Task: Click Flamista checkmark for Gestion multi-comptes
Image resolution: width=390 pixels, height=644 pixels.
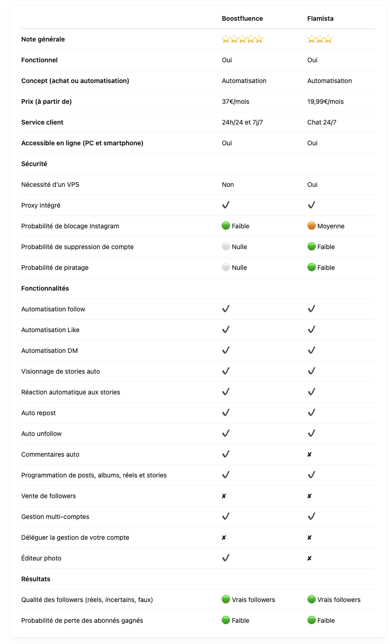Action: [x=312, y=516]
